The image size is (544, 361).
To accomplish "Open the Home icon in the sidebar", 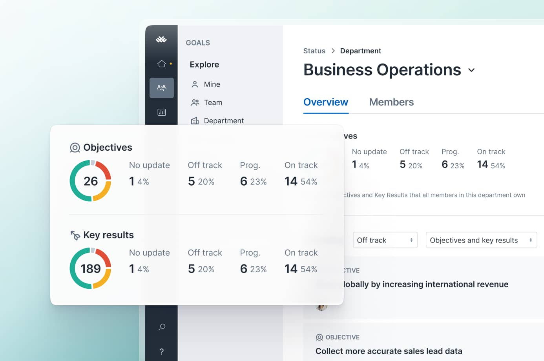I will point(161,63).
